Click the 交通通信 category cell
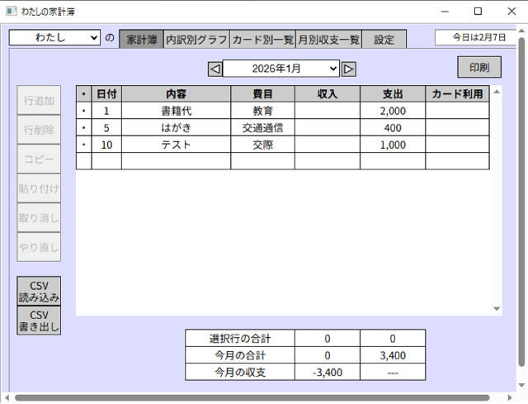The image size is (528, 404). pos(262,128)
